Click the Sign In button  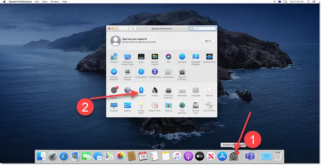point(208,41)
